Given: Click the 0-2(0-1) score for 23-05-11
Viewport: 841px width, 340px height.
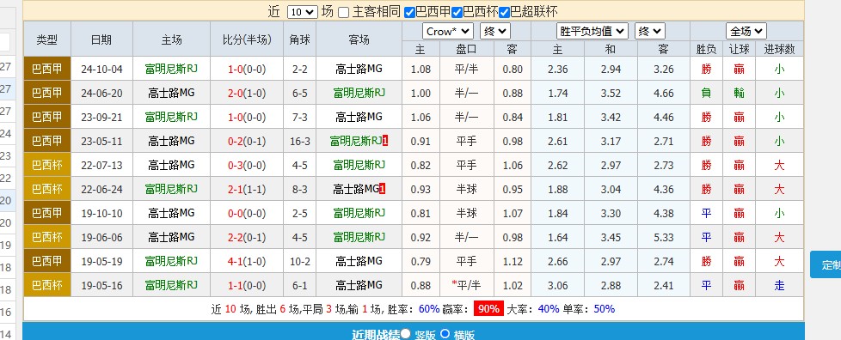Looking at the screenshot, I should pos(247,142).
